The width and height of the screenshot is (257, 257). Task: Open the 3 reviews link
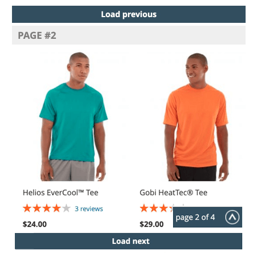pos(89,208)
